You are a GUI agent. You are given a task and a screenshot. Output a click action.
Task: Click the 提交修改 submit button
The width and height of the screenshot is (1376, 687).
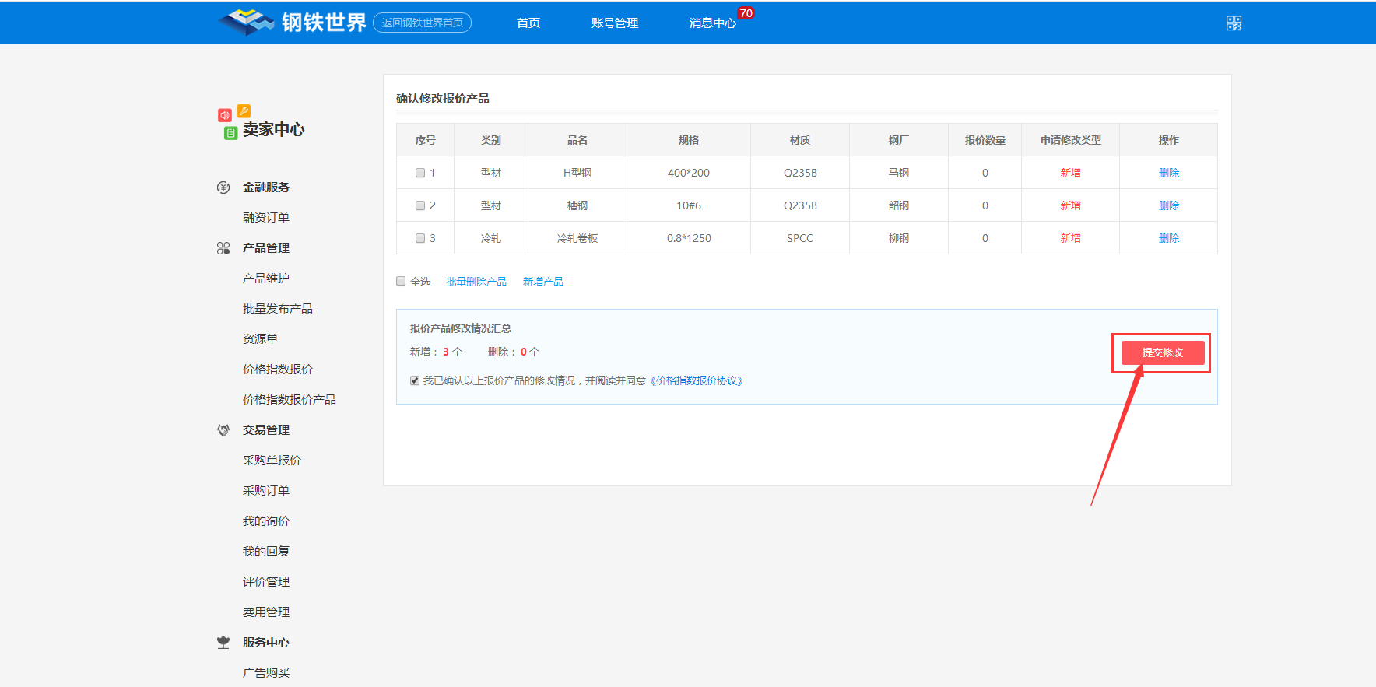(x=1163, y=352)
